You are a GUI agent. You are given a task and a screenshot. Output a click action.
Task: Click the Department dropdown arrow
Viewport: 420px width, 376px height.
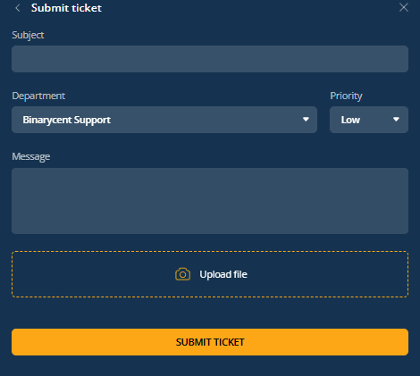(306, 120)
